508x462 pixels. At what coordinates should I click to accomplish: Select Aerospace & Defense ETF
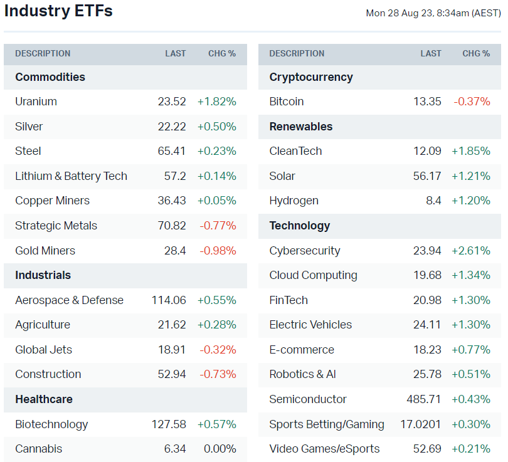click(x=69, y=300)
